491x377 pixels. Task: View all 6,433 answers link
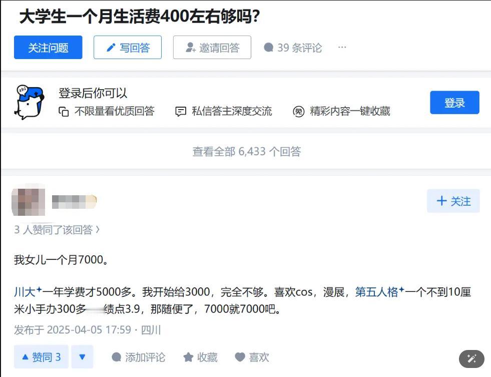(247, 152)
